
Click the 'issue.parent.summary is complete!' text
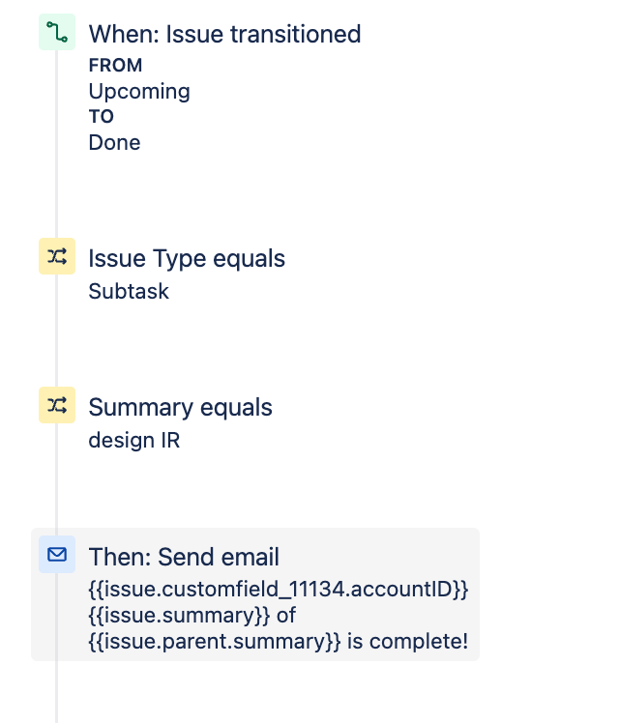(279, 642)
